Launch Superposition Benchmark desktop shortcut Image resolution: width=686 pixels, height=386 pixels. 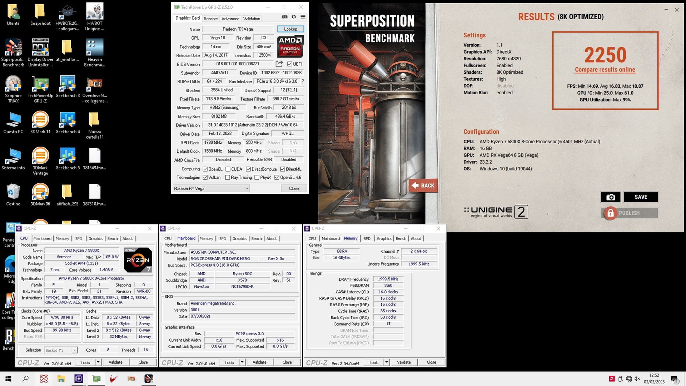(x=13, y=53)
